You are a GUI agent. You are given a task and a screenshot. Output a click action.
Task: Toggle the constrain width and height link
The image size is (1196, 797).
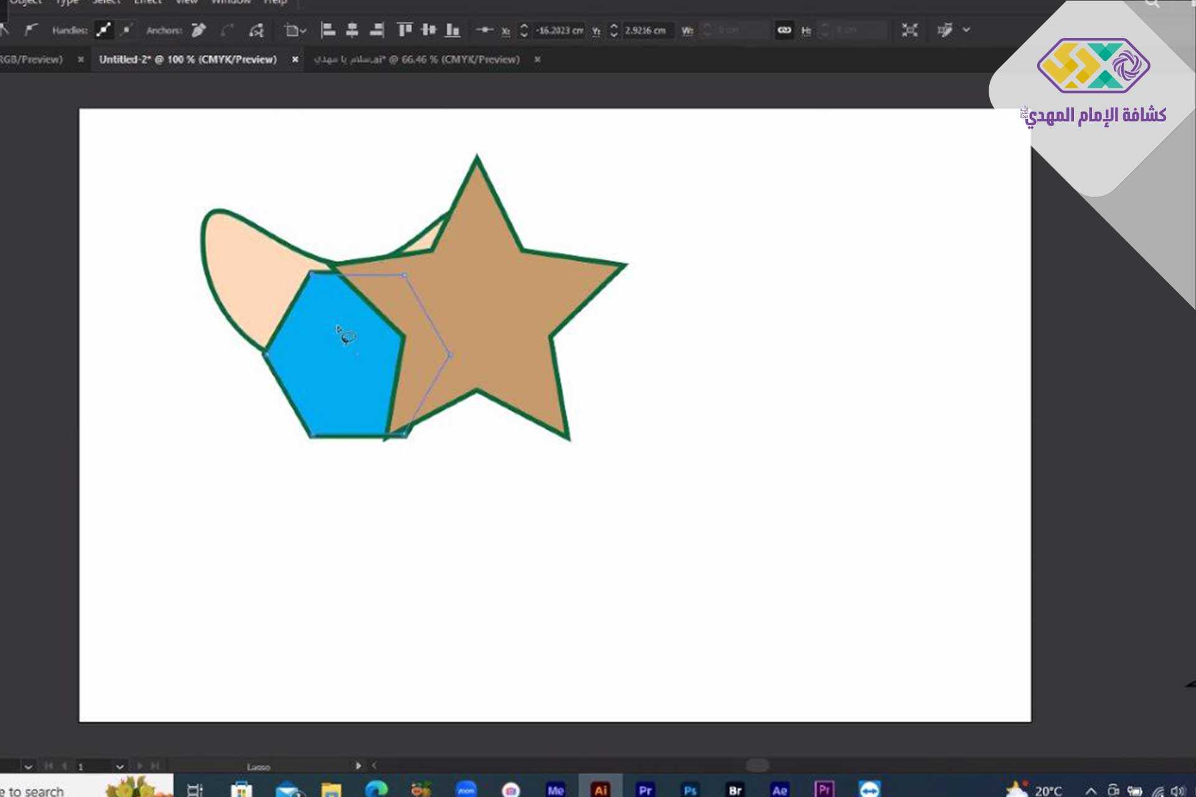[x=784, y=30]
